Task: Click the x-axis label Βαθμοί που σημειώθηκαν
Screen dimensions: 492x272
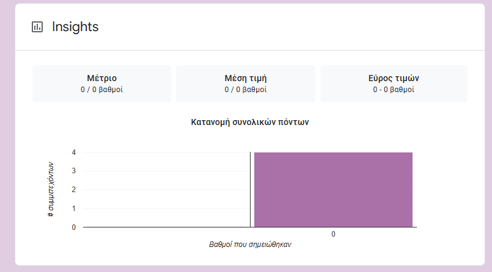Action: click(250, 245)
